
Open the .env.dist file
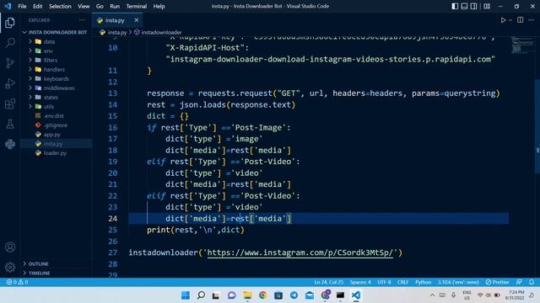click(x=57, y=116)
